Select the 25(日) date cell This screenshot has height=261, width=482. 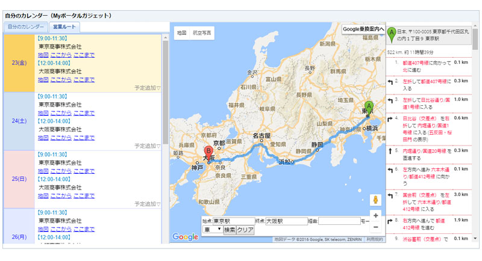click(x=19, y=179)
